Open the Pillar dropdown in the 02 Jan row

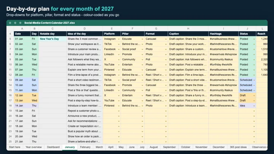(142, 44)
